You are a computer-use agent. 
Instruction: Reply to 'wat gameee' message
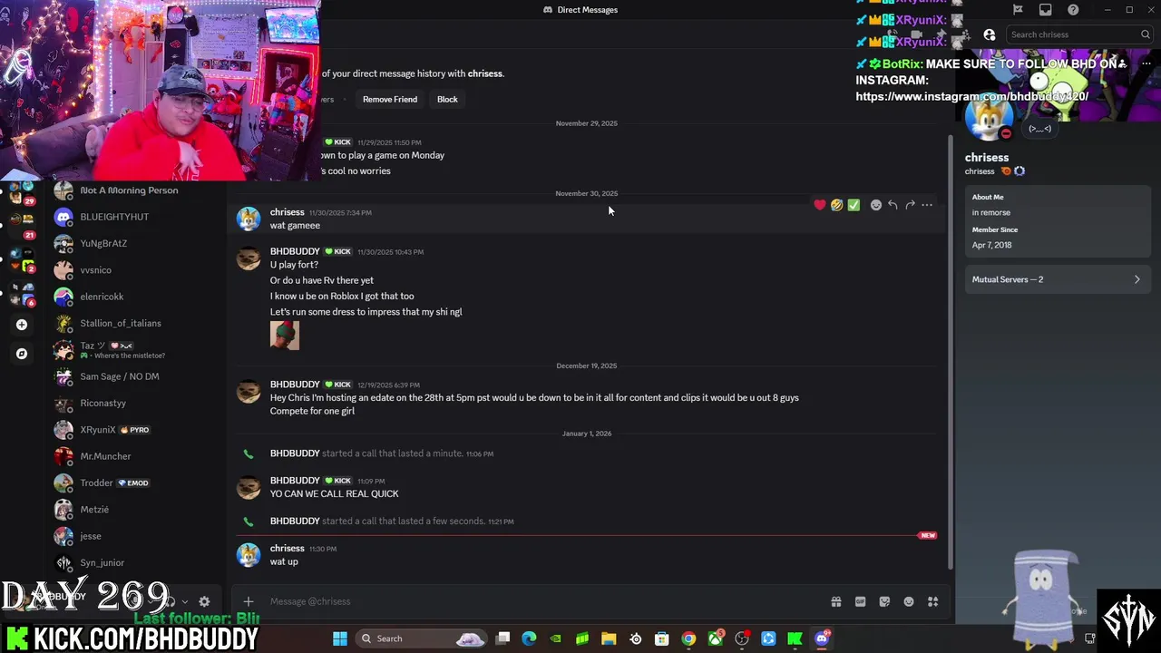pyautogui.click(x=893, y=205)
